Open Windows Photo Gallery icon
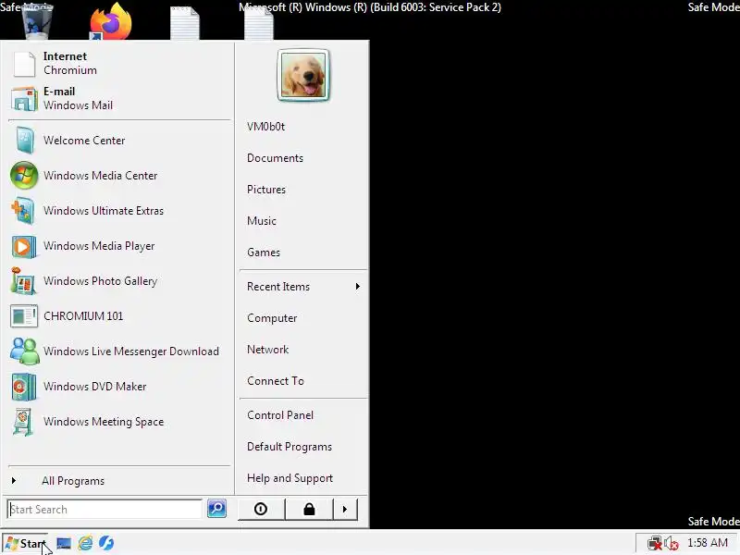This screenshot has height=555, width=740. pyautogui.click(x=24, y=281)
